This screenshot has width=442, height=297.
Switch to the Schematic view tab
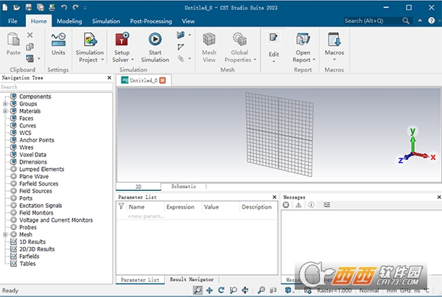[x=183, y=186]
